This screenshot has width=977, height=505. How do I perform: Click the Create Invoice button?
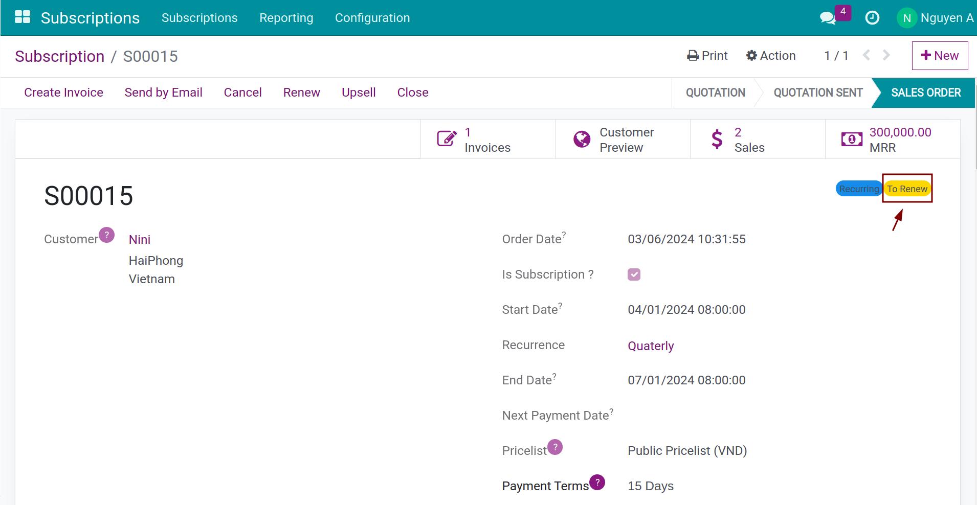64,93
